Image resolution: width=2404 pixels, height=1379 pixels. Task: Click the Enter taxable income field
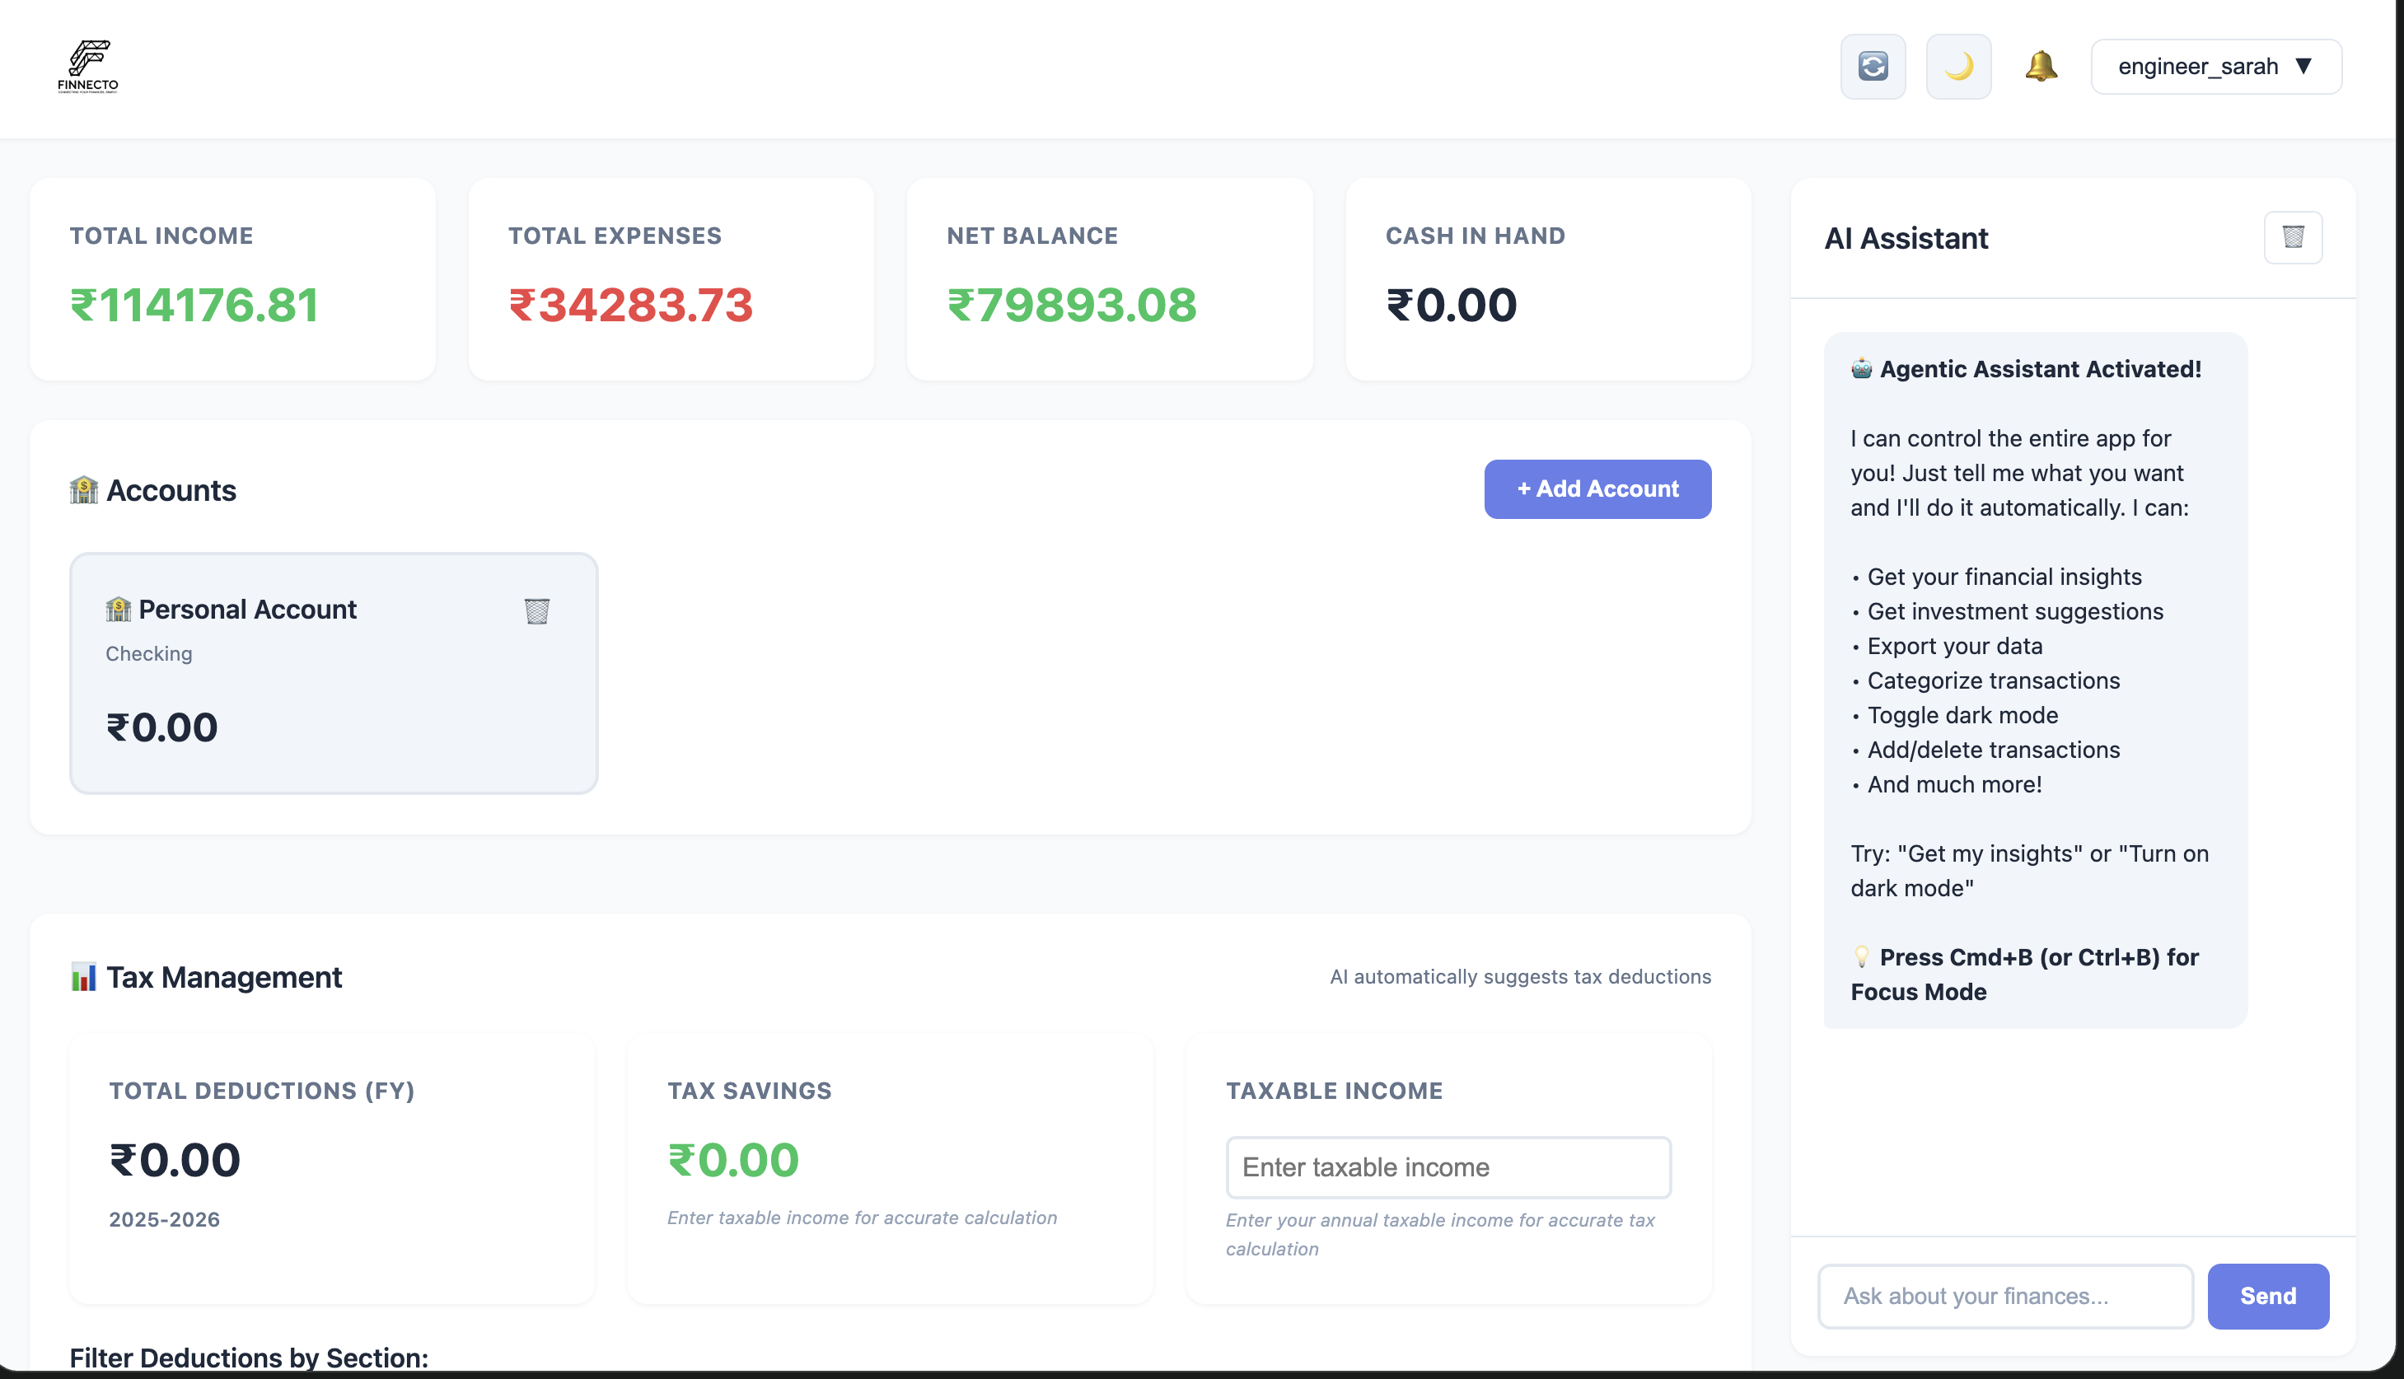point(1448,1166)
